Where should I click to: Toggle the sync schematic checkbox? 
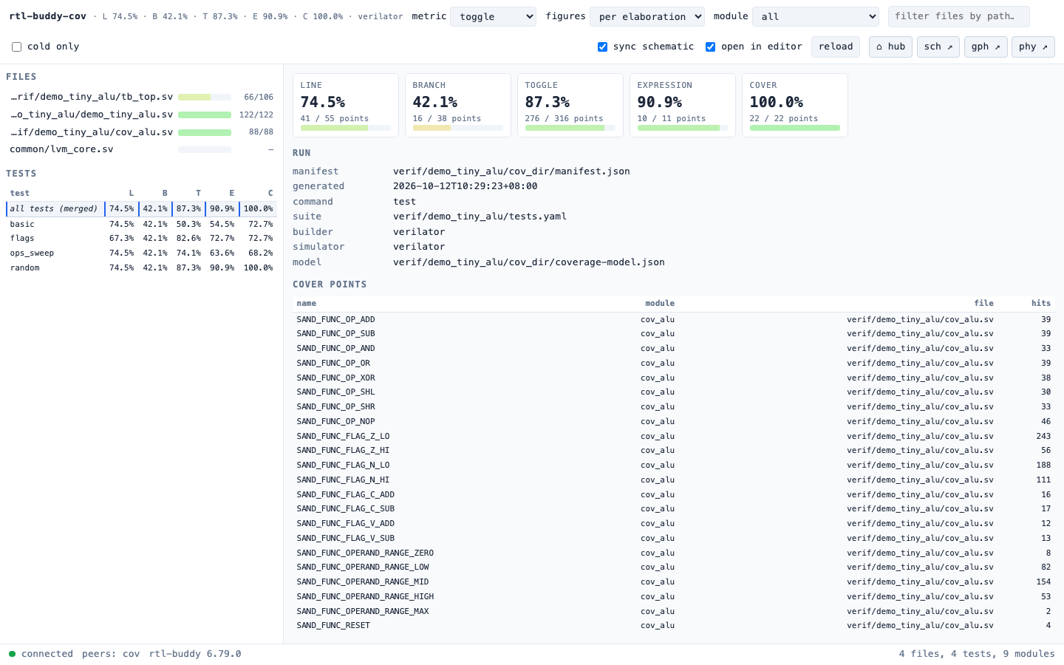coord(602,47)
